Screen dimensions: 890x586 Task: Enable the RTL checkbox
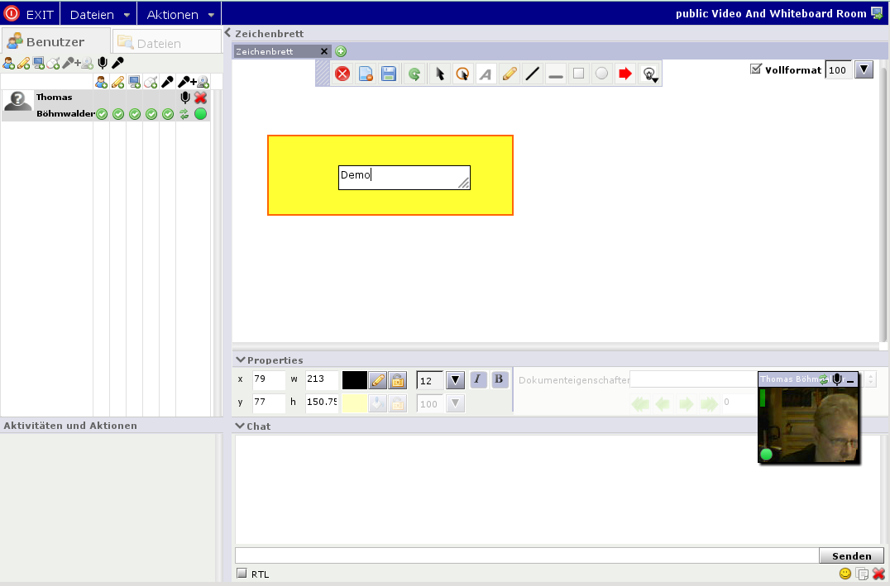[x=242, y=574]
